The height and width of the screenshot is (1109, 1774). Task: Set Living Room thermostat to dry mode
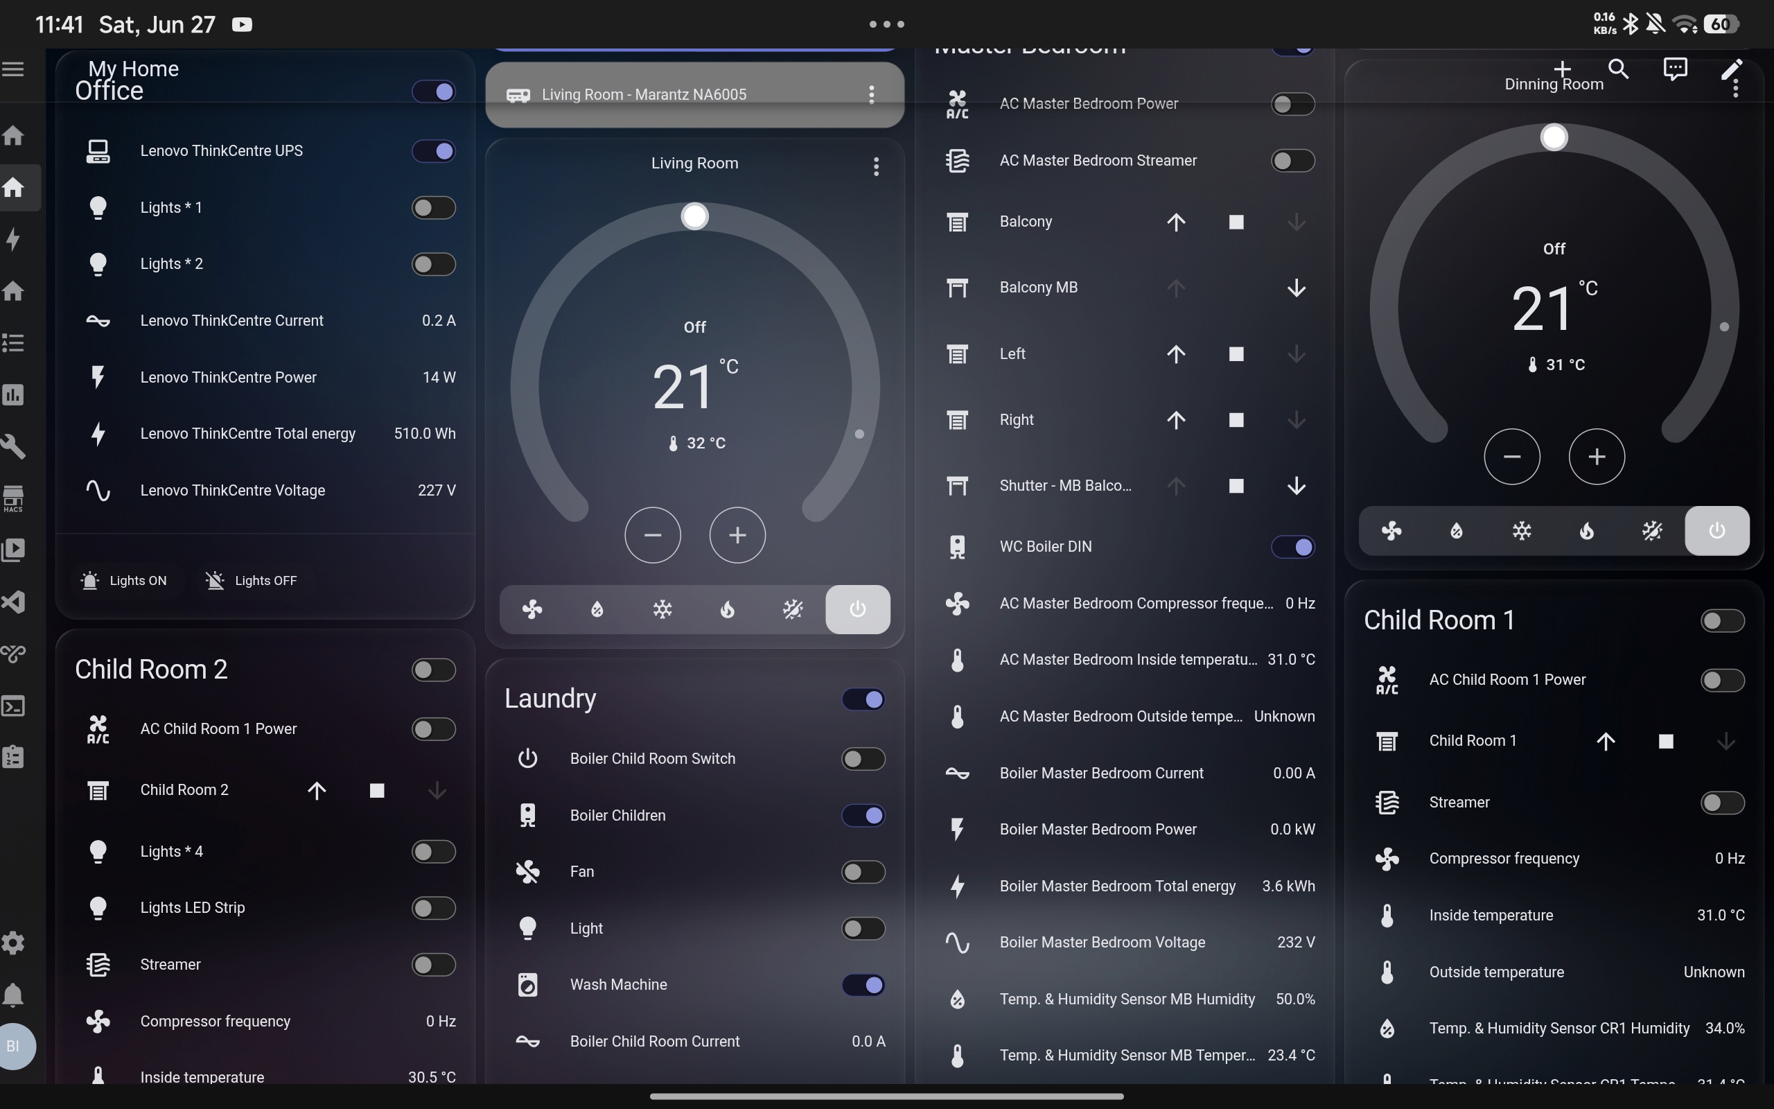(x=597, y=609)
